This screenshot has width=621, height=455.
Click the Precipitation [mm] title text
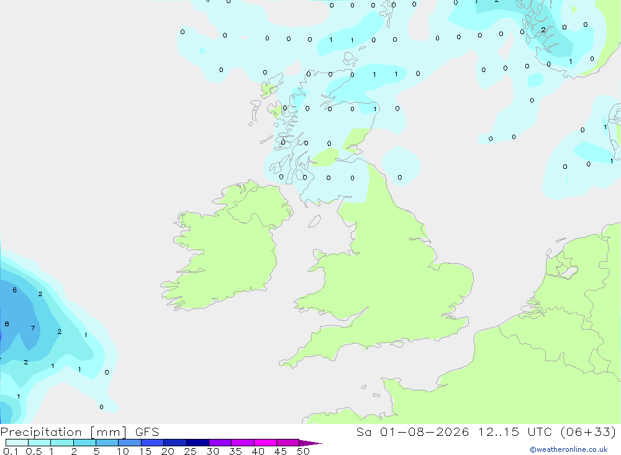click(63, 432)
